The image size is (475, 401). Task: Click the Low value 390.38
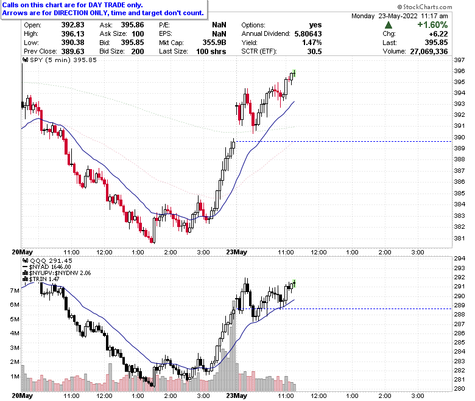click(72, 43)
